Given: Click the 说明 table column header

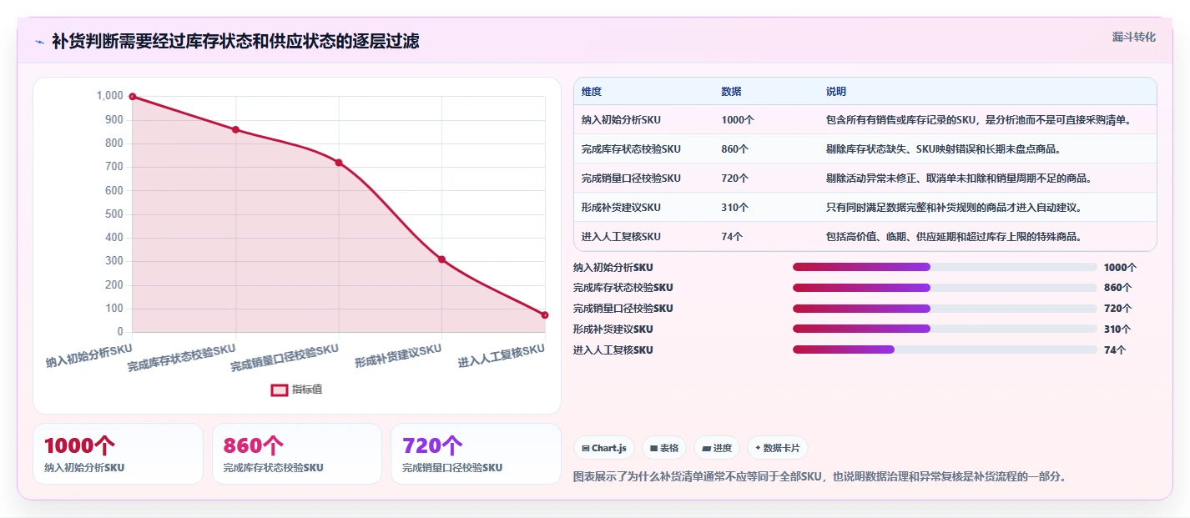Looking at the screenshot, I should coord(836,92).
